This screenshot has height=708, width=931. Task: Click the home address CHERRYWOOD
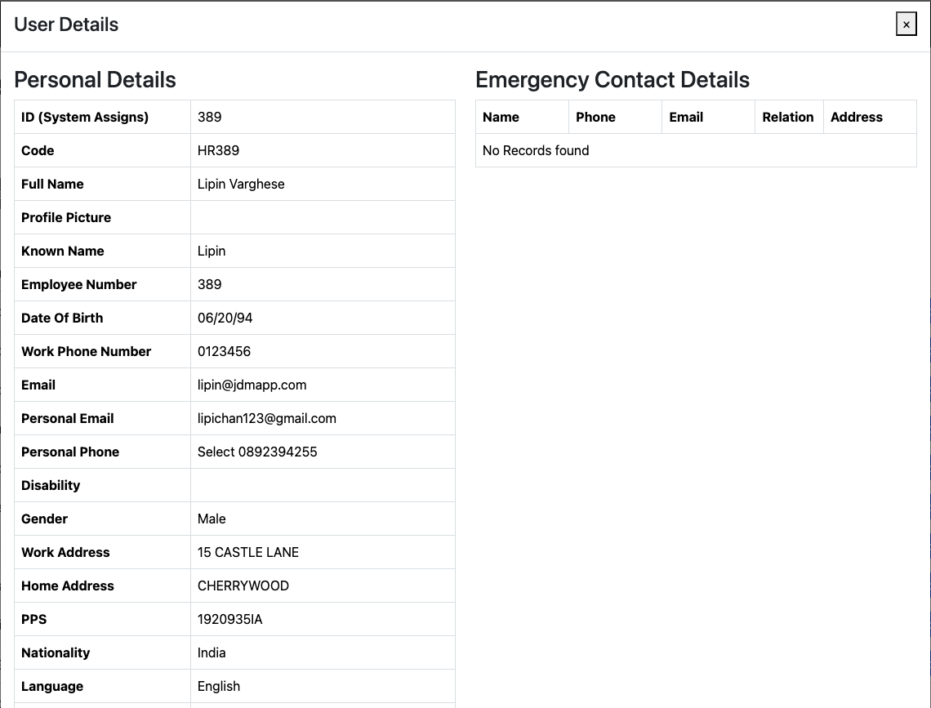coord(243,586)
